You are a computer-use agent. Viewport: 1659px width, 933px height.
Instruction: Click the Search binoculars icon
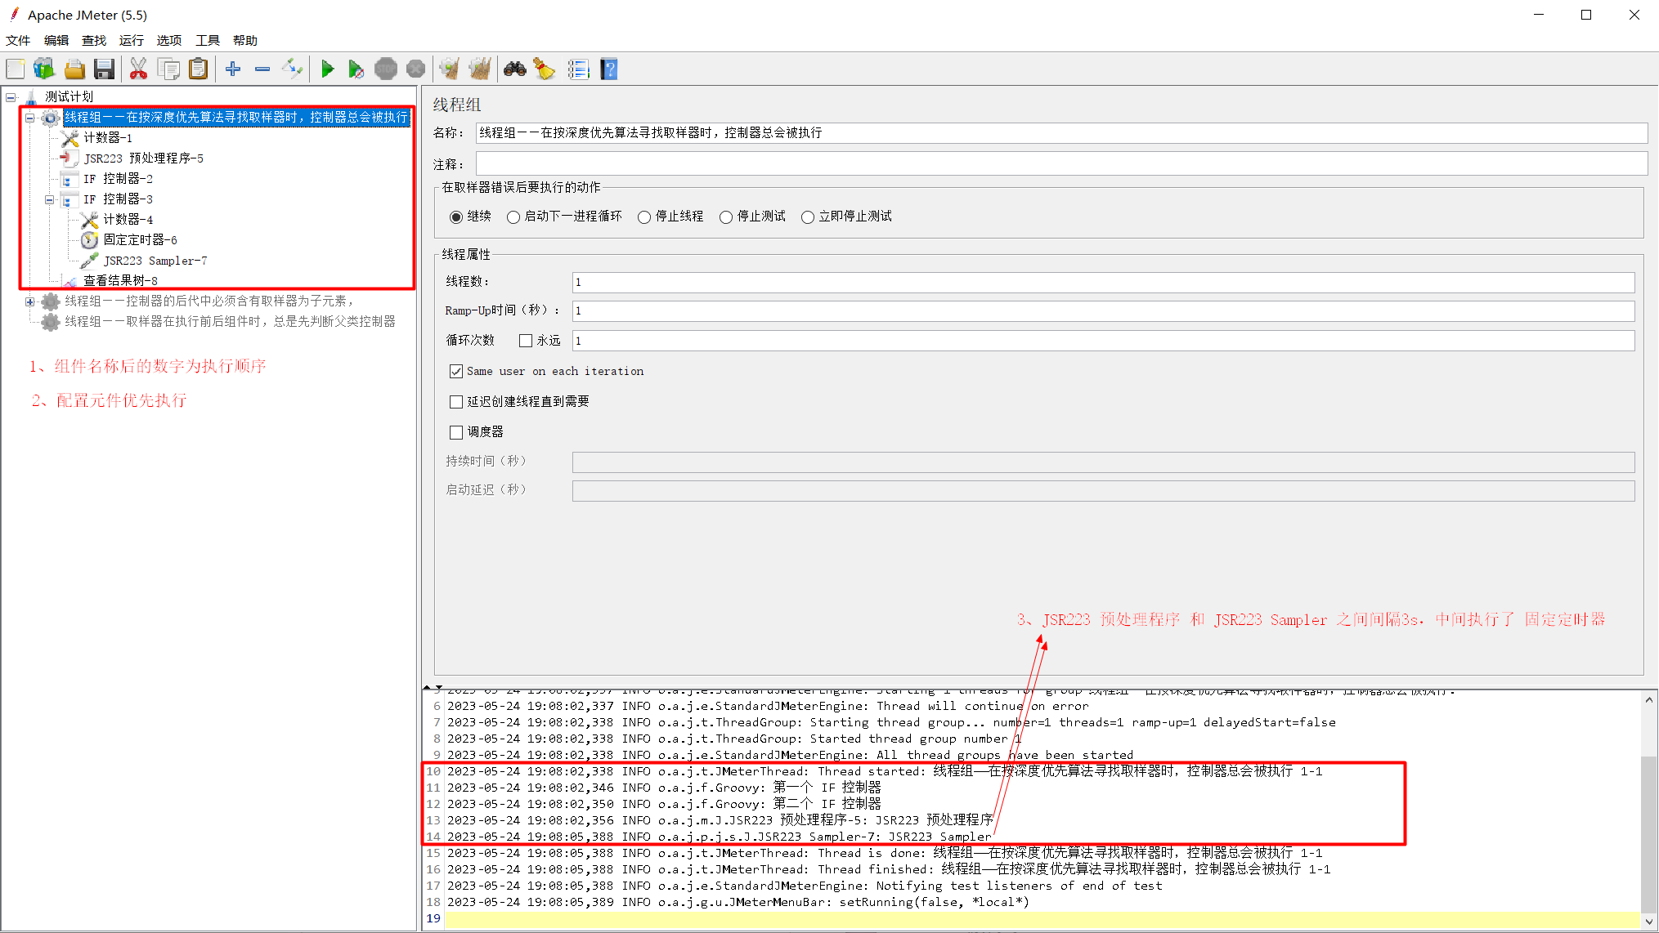[515, 69]
